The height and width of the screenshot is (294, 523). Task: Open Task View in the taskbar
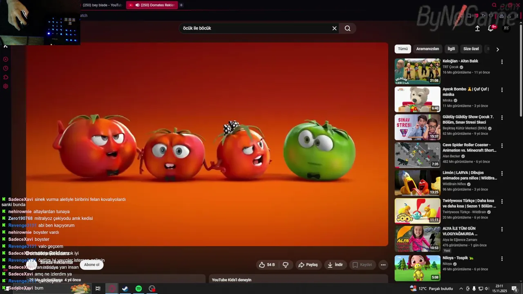pyautogui.click(x=98, y=289)
